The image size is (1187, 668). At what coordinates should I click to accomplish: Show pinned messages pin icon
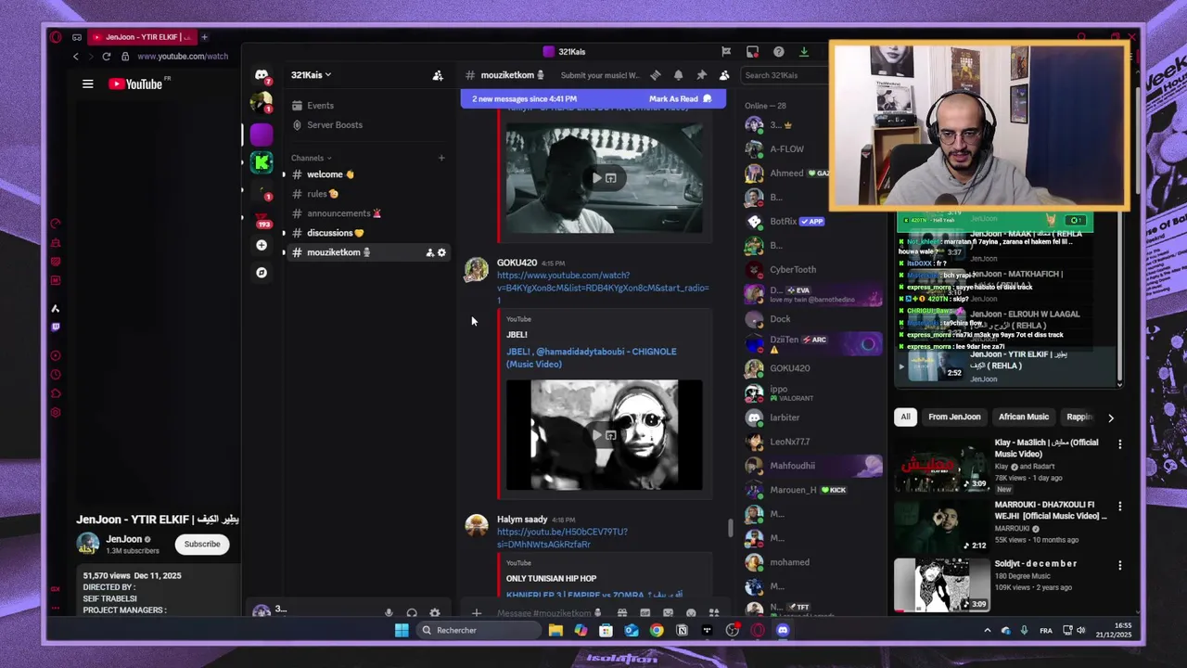[x=701, y=75]
